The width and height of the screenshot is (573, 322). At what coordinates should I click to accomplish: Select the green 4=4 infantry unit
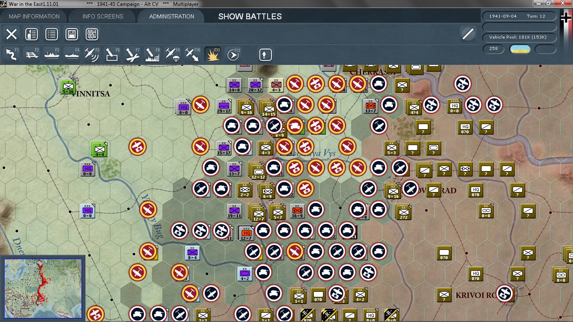99,149
